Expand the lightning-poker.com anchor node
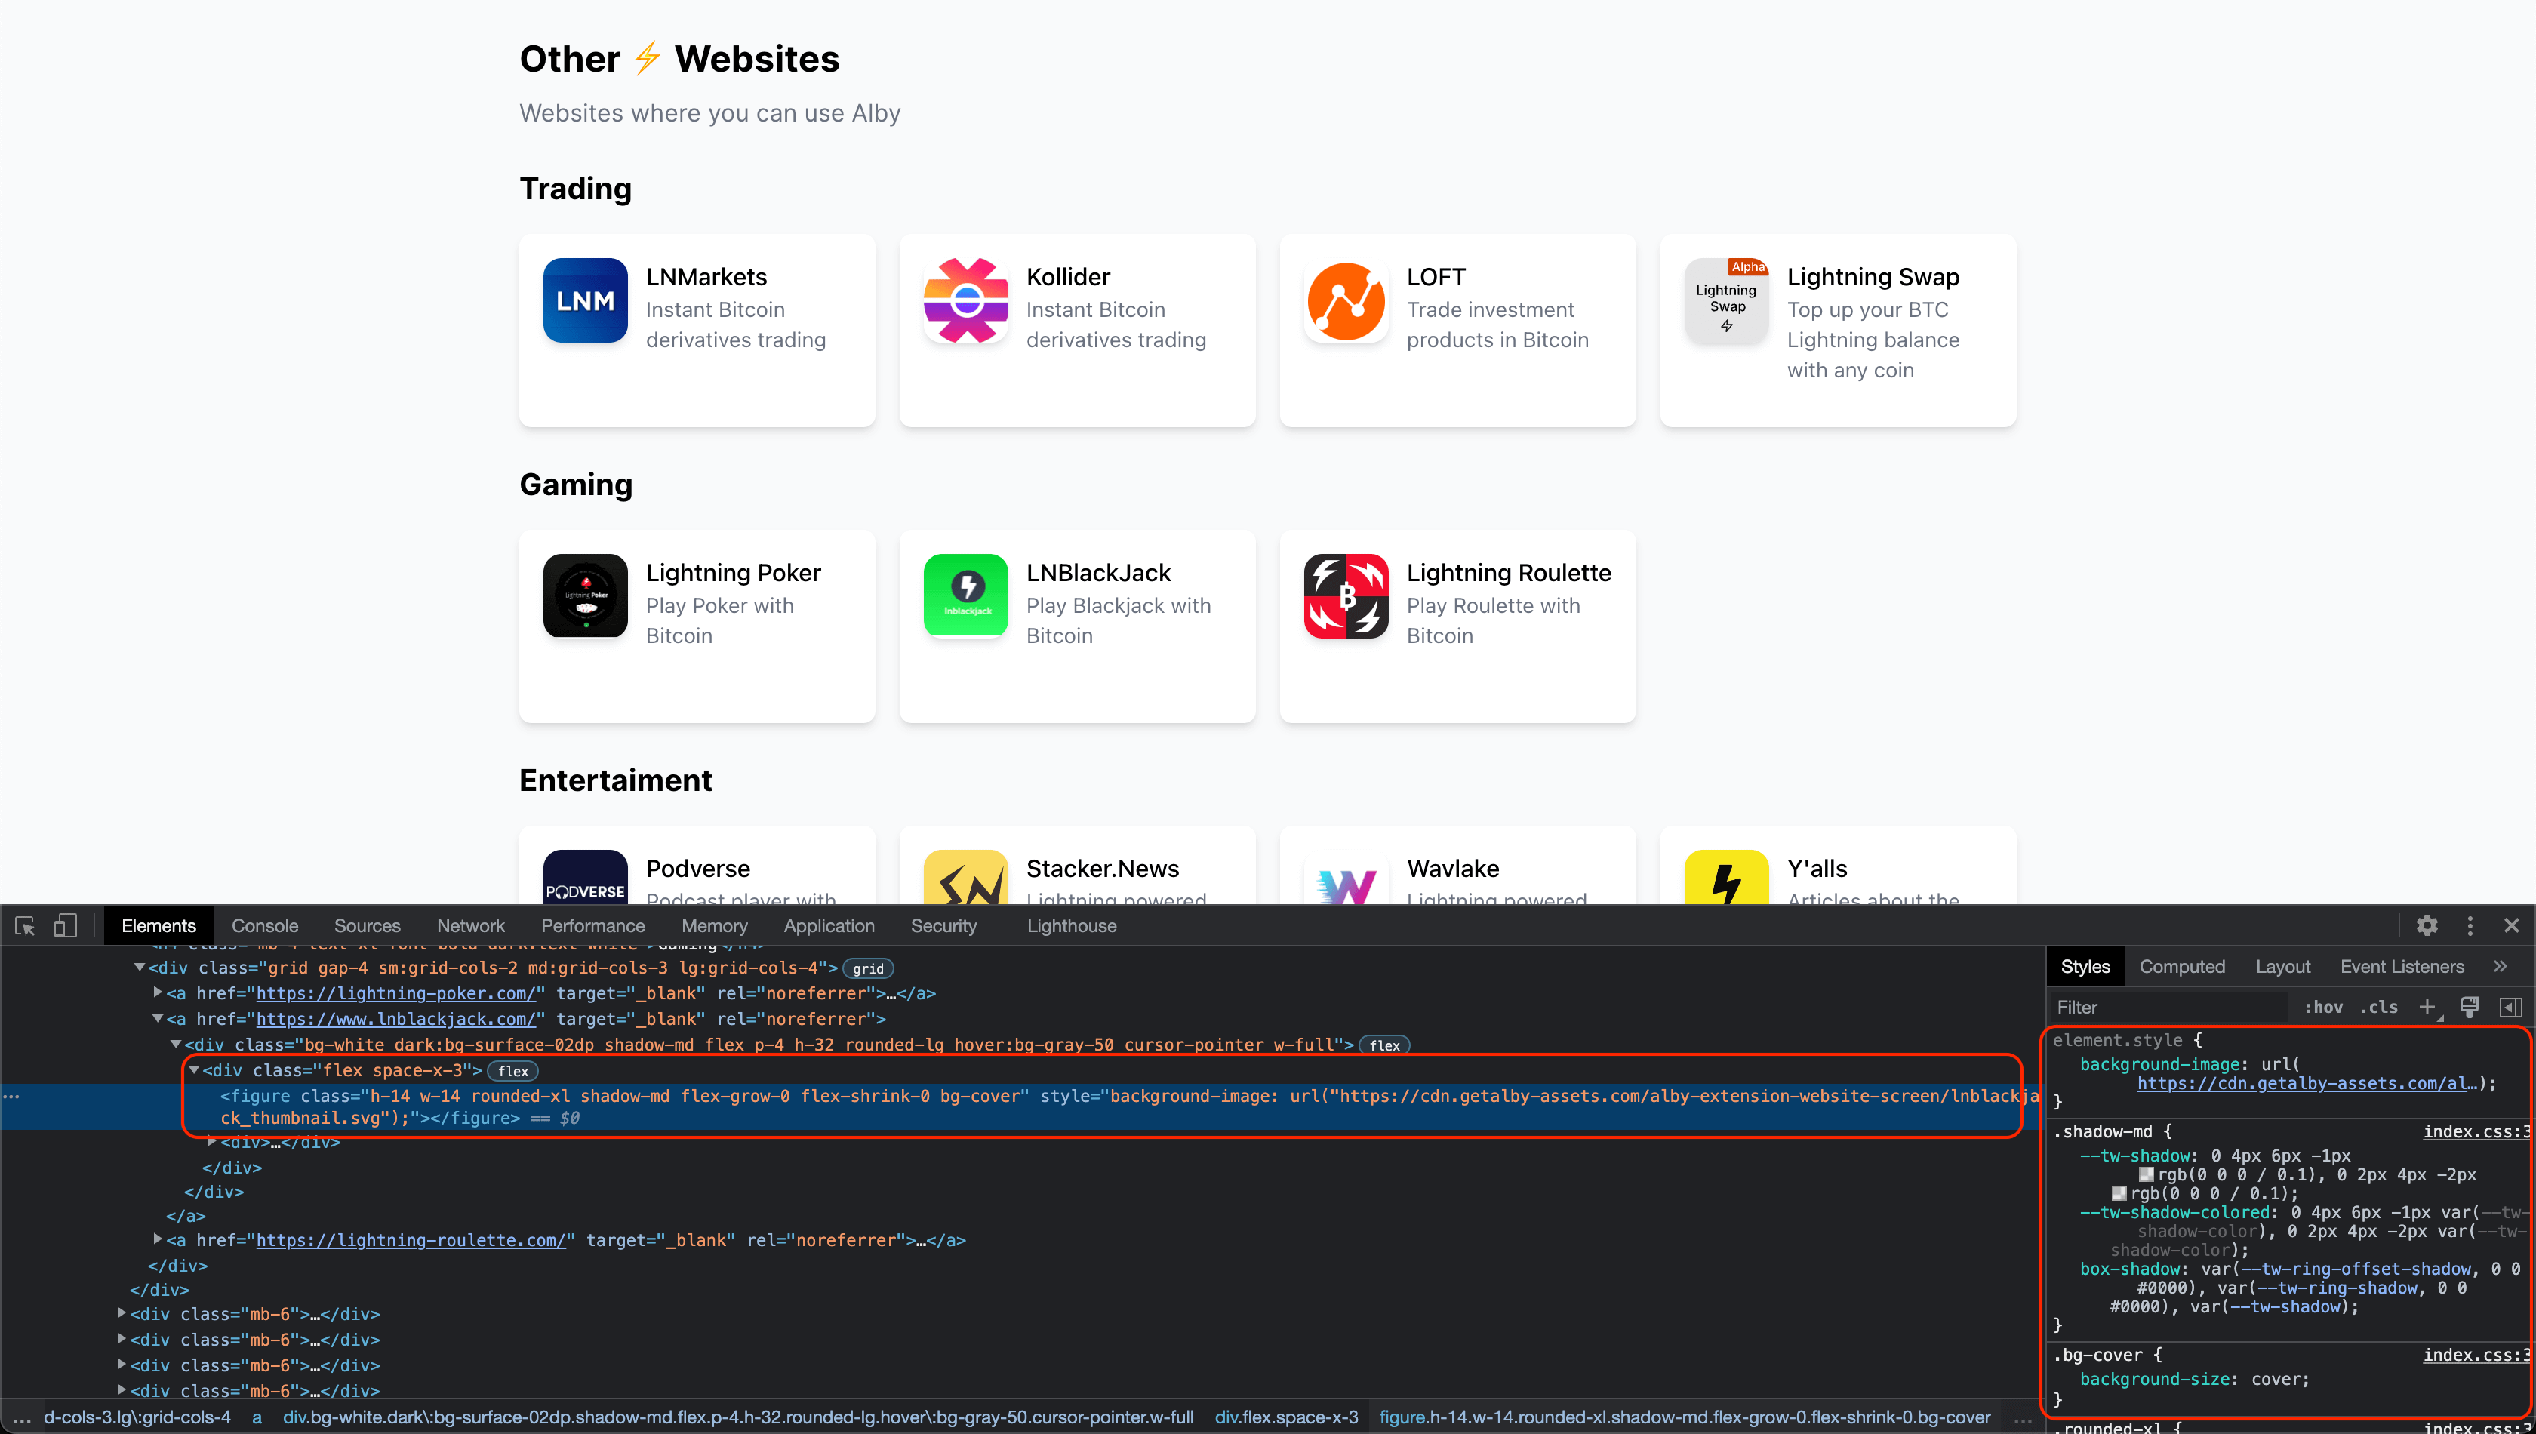Viewport: 2536px width, 1434px height. [x=158, y=992]
